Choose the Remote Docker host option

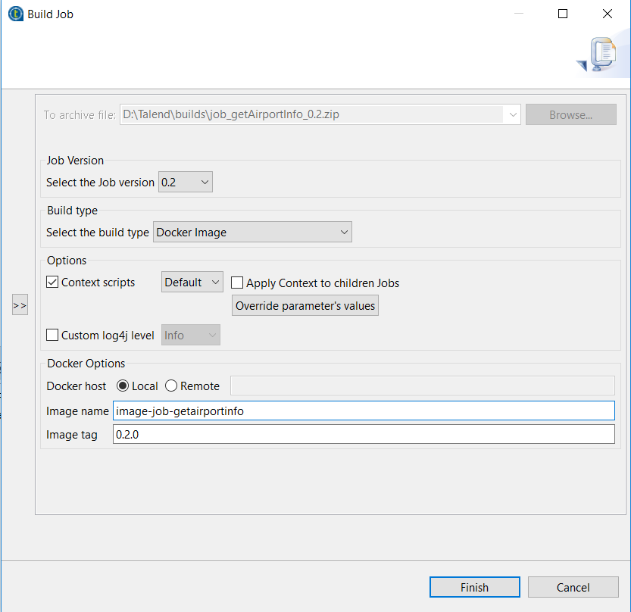click(171, 386)
